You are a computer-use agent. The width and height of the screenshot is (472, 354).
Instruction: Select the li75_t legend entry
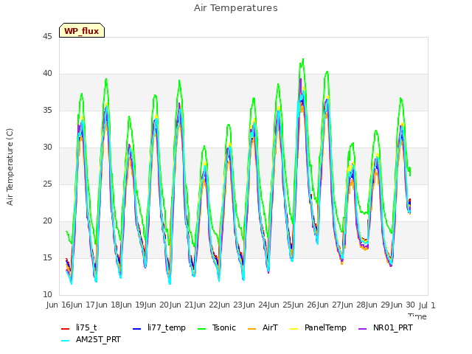79,327
